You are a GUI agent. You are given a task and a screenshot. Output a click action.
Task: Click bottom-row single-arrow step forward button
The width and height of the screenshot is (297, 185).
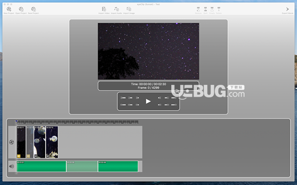pyautogui.click(x=159, y=105)
